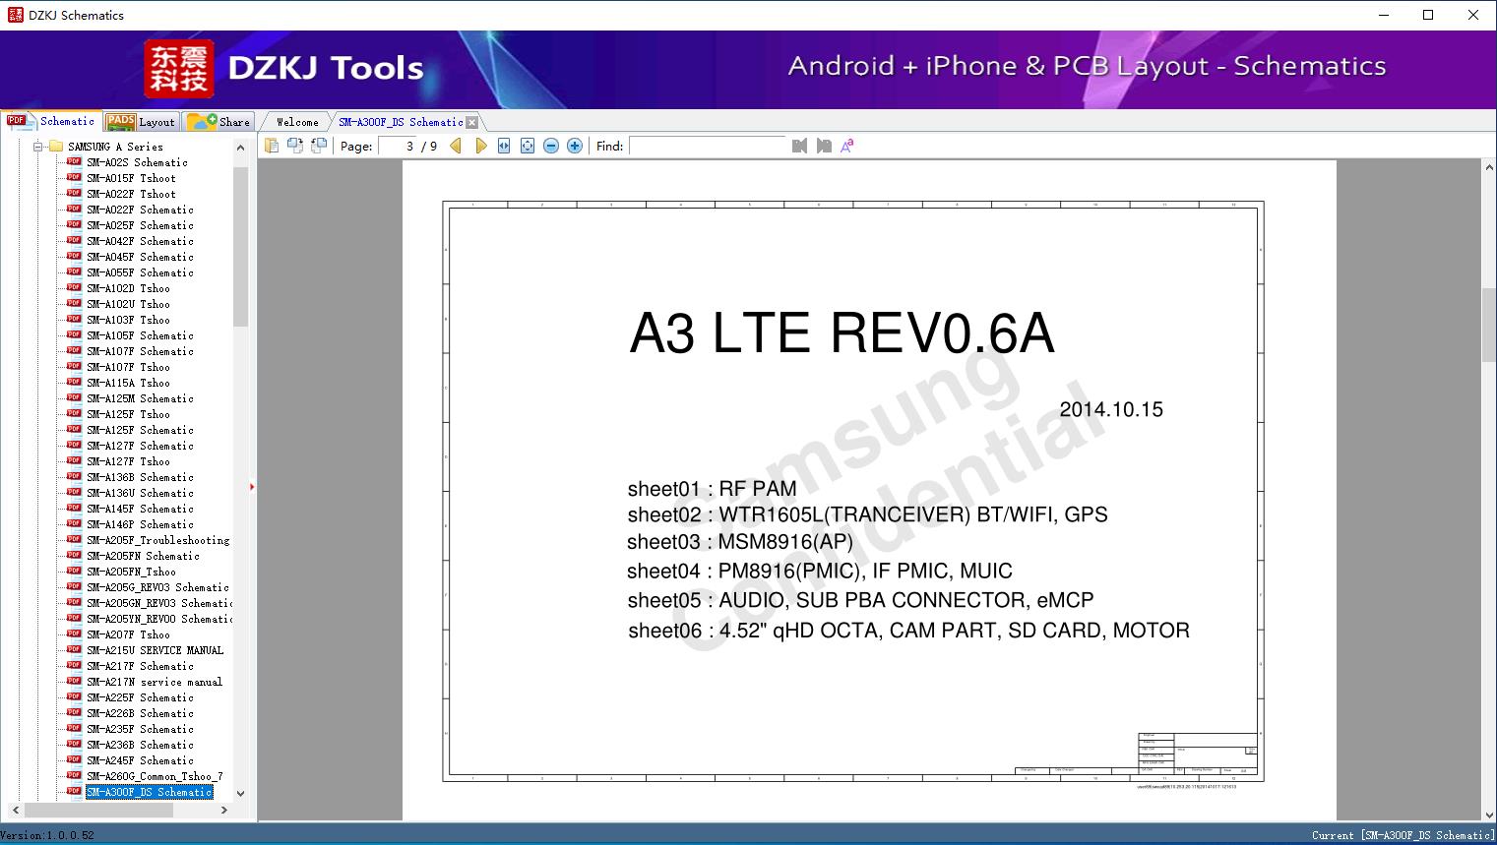Click the Find text input field

click(x=708, y=146)
